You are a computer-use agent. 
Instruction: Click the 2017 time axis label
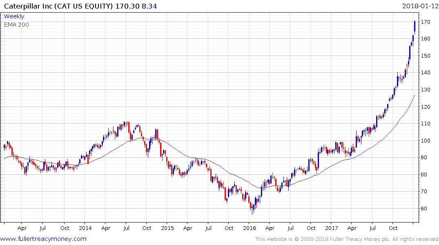click(x=332, y=228)
